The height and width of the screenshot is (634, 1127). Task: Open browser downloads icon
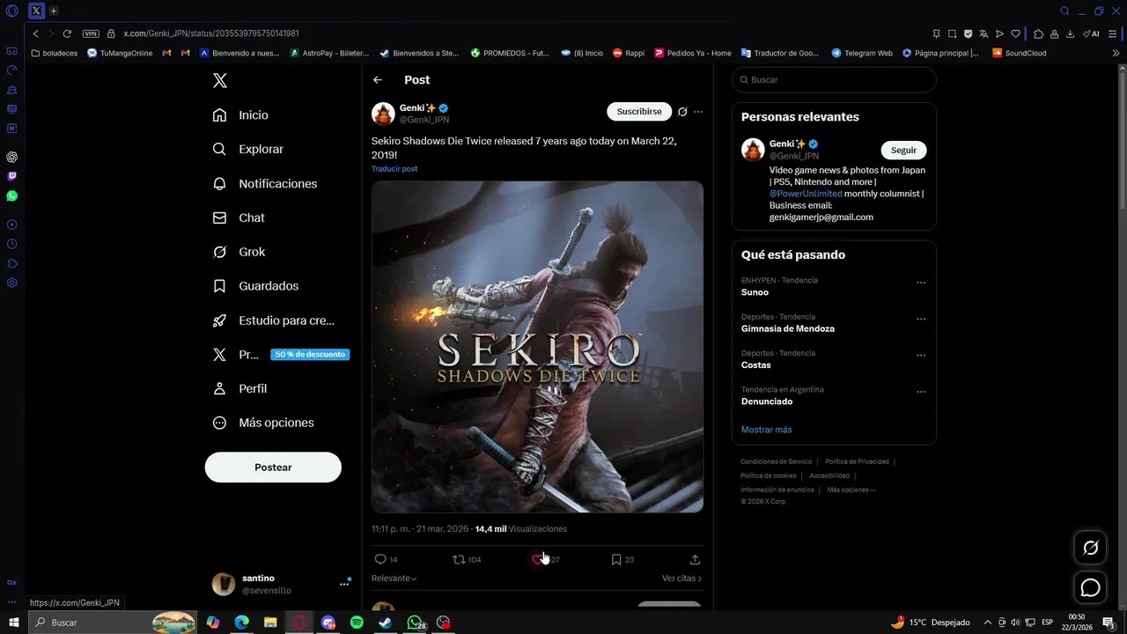(x=1070, y=33)
